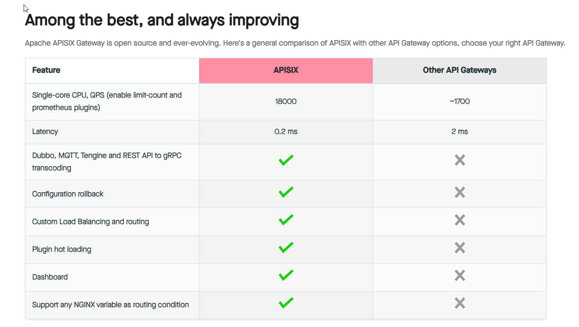Image resolution: width=579 pixels, height=327 pixels.
Task: Click gray X for Custom Load Balancing
Action: pos(460,220)
